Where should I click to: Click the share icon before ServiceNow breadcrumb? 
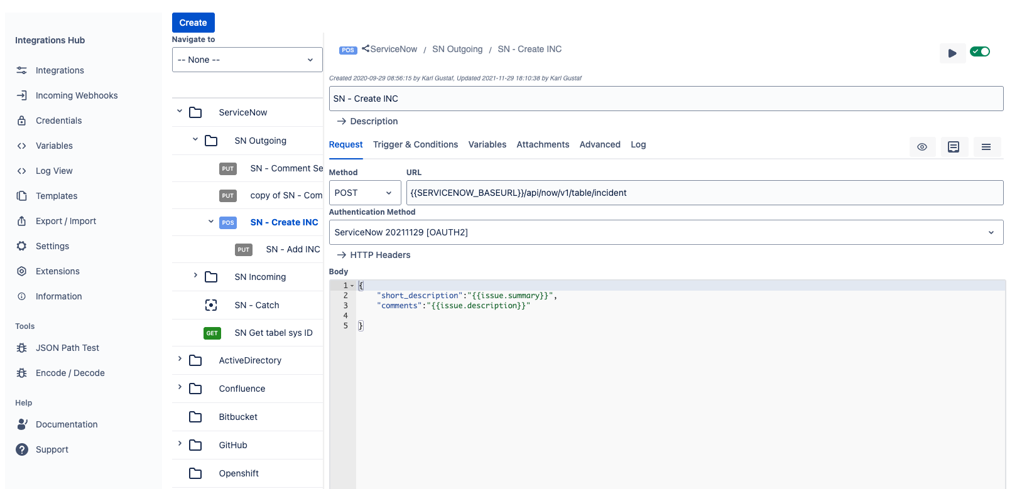[366, 48]
